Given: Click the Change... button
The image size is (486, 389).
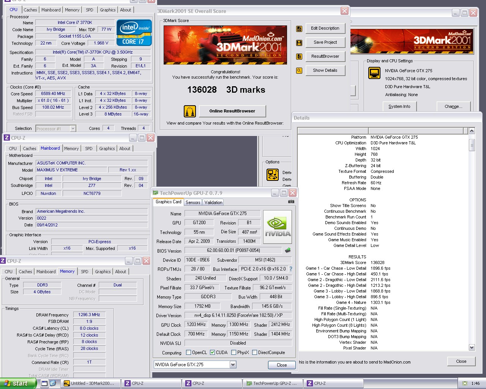Looking at the screenshot, I should (453, 106).
